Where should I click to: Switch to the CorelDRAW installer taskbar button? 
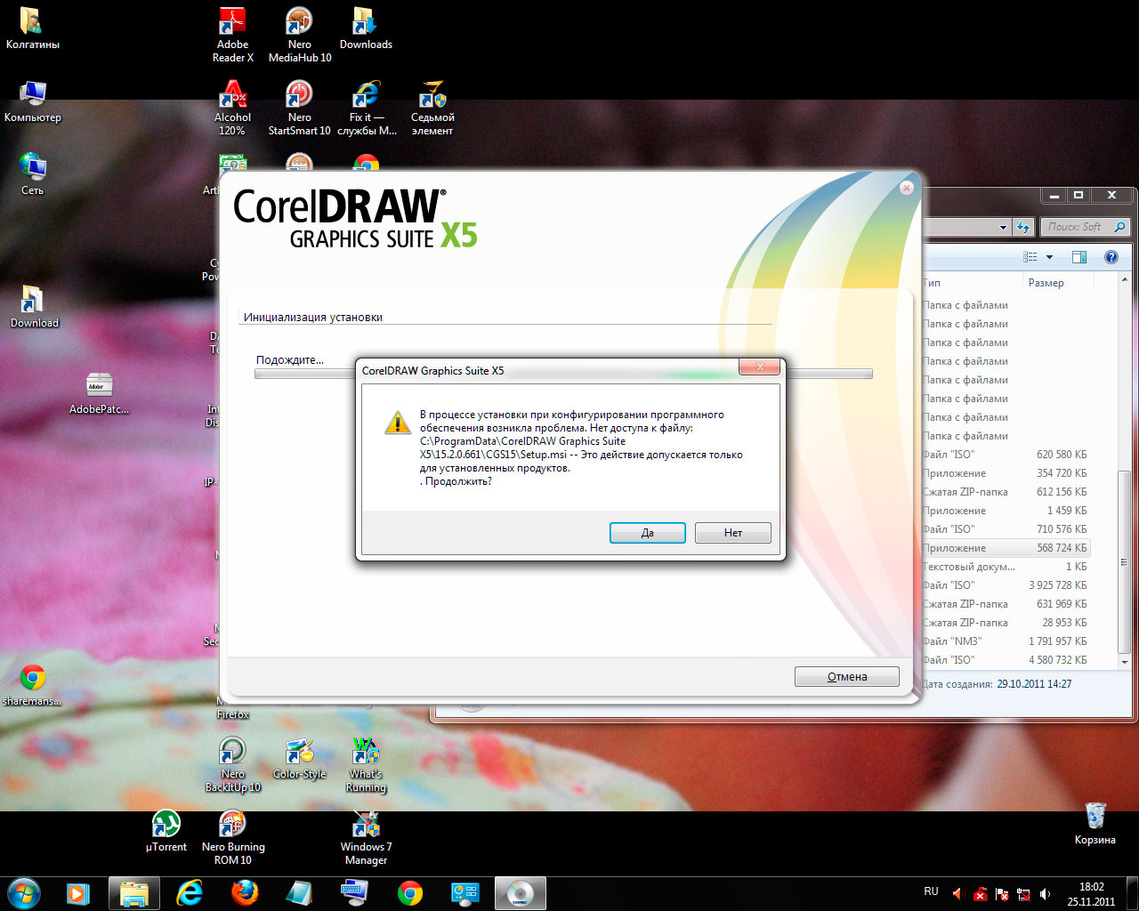point(521,892)
